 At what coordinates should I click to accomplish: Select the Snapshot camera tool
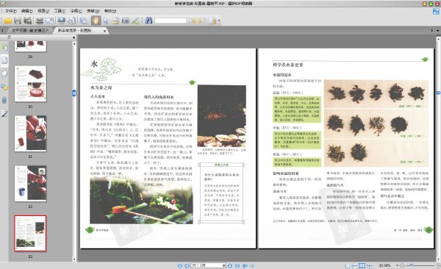126,21
